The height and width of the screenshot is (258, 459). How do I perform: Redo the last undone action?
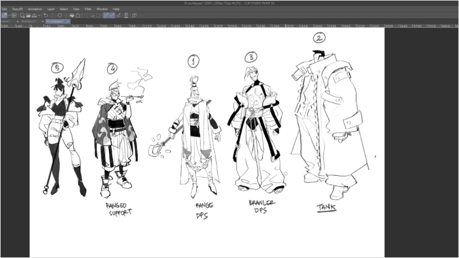tap(52, 15)
